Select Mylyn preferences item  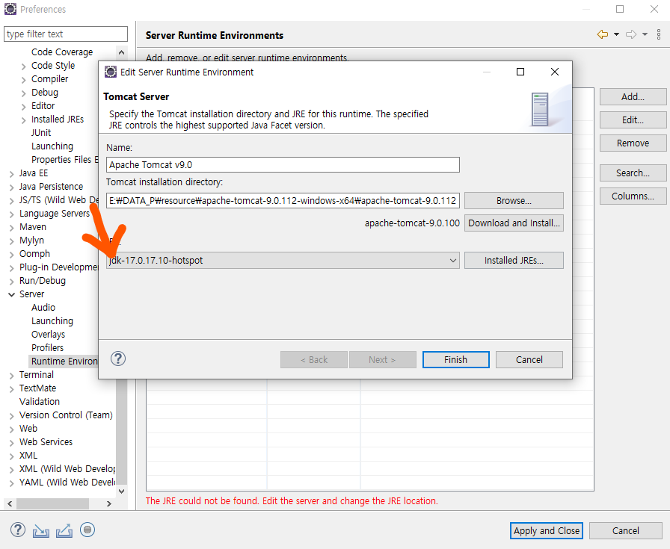(x=31, y=241)
